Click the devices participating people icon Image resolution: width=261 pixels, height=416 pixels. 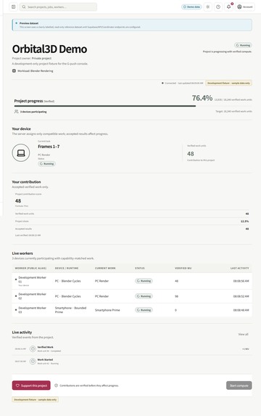[17, 112]
